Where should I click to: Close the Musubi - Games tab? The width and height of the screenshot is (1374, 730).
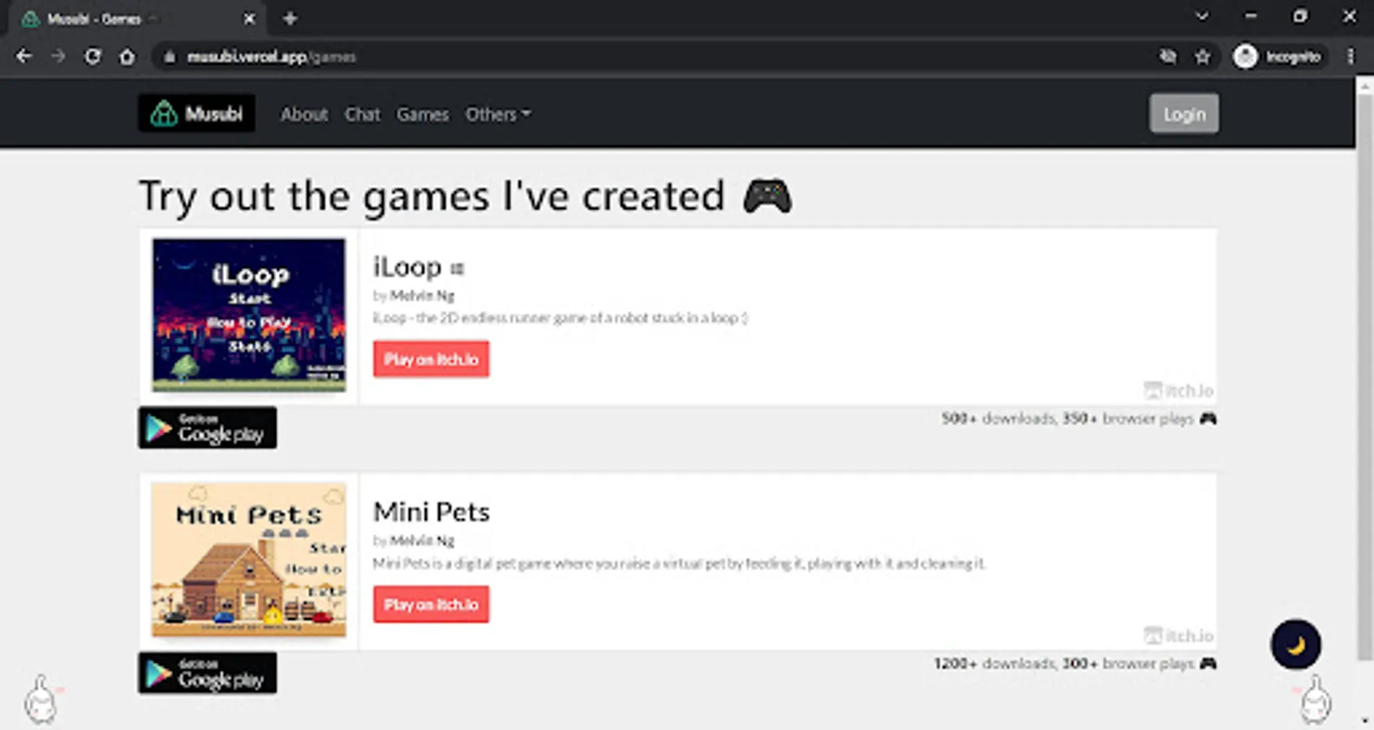pos(249,19)
